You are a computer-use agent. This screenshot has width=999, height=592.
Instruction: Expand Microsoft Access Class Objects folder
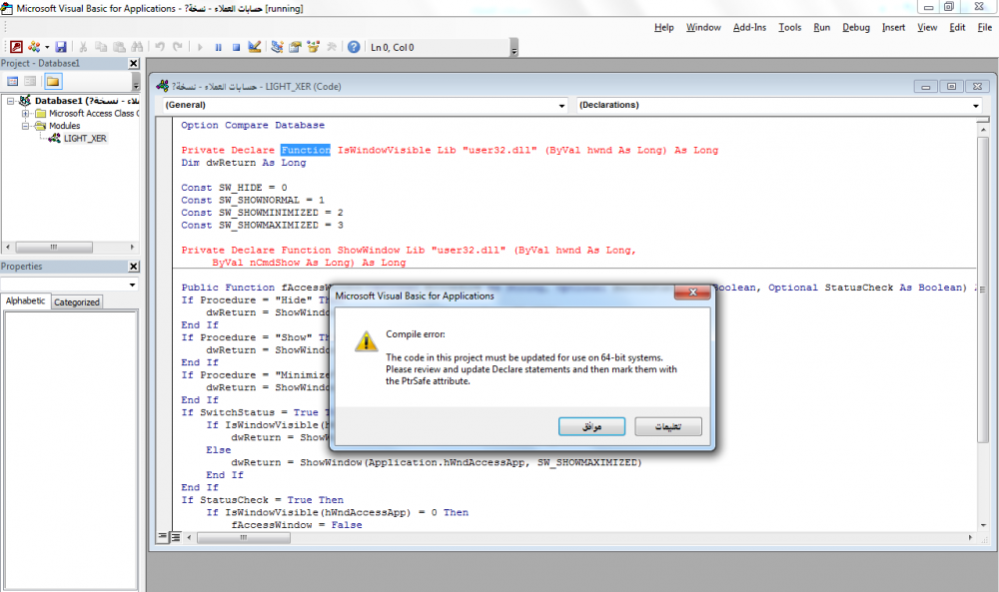pos(26,113)
